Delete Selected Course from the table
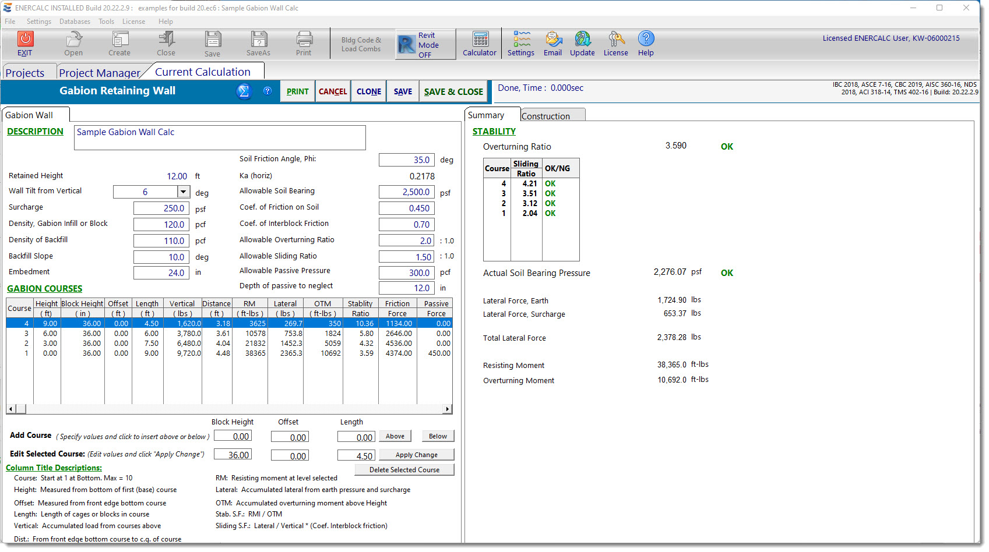The height and width of the screenshot is (552, 989). pos(404,469)
